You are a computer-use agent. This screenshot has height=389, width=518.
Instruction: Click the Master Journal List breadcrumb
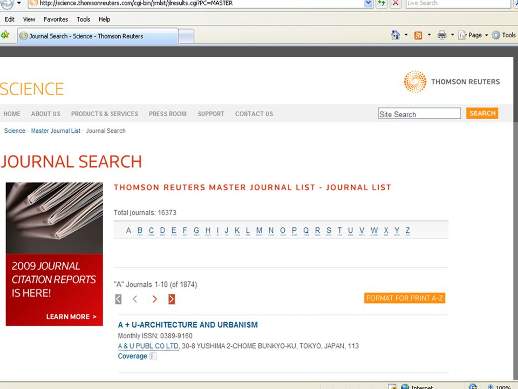pyautogui.click(x=56, y=131)
